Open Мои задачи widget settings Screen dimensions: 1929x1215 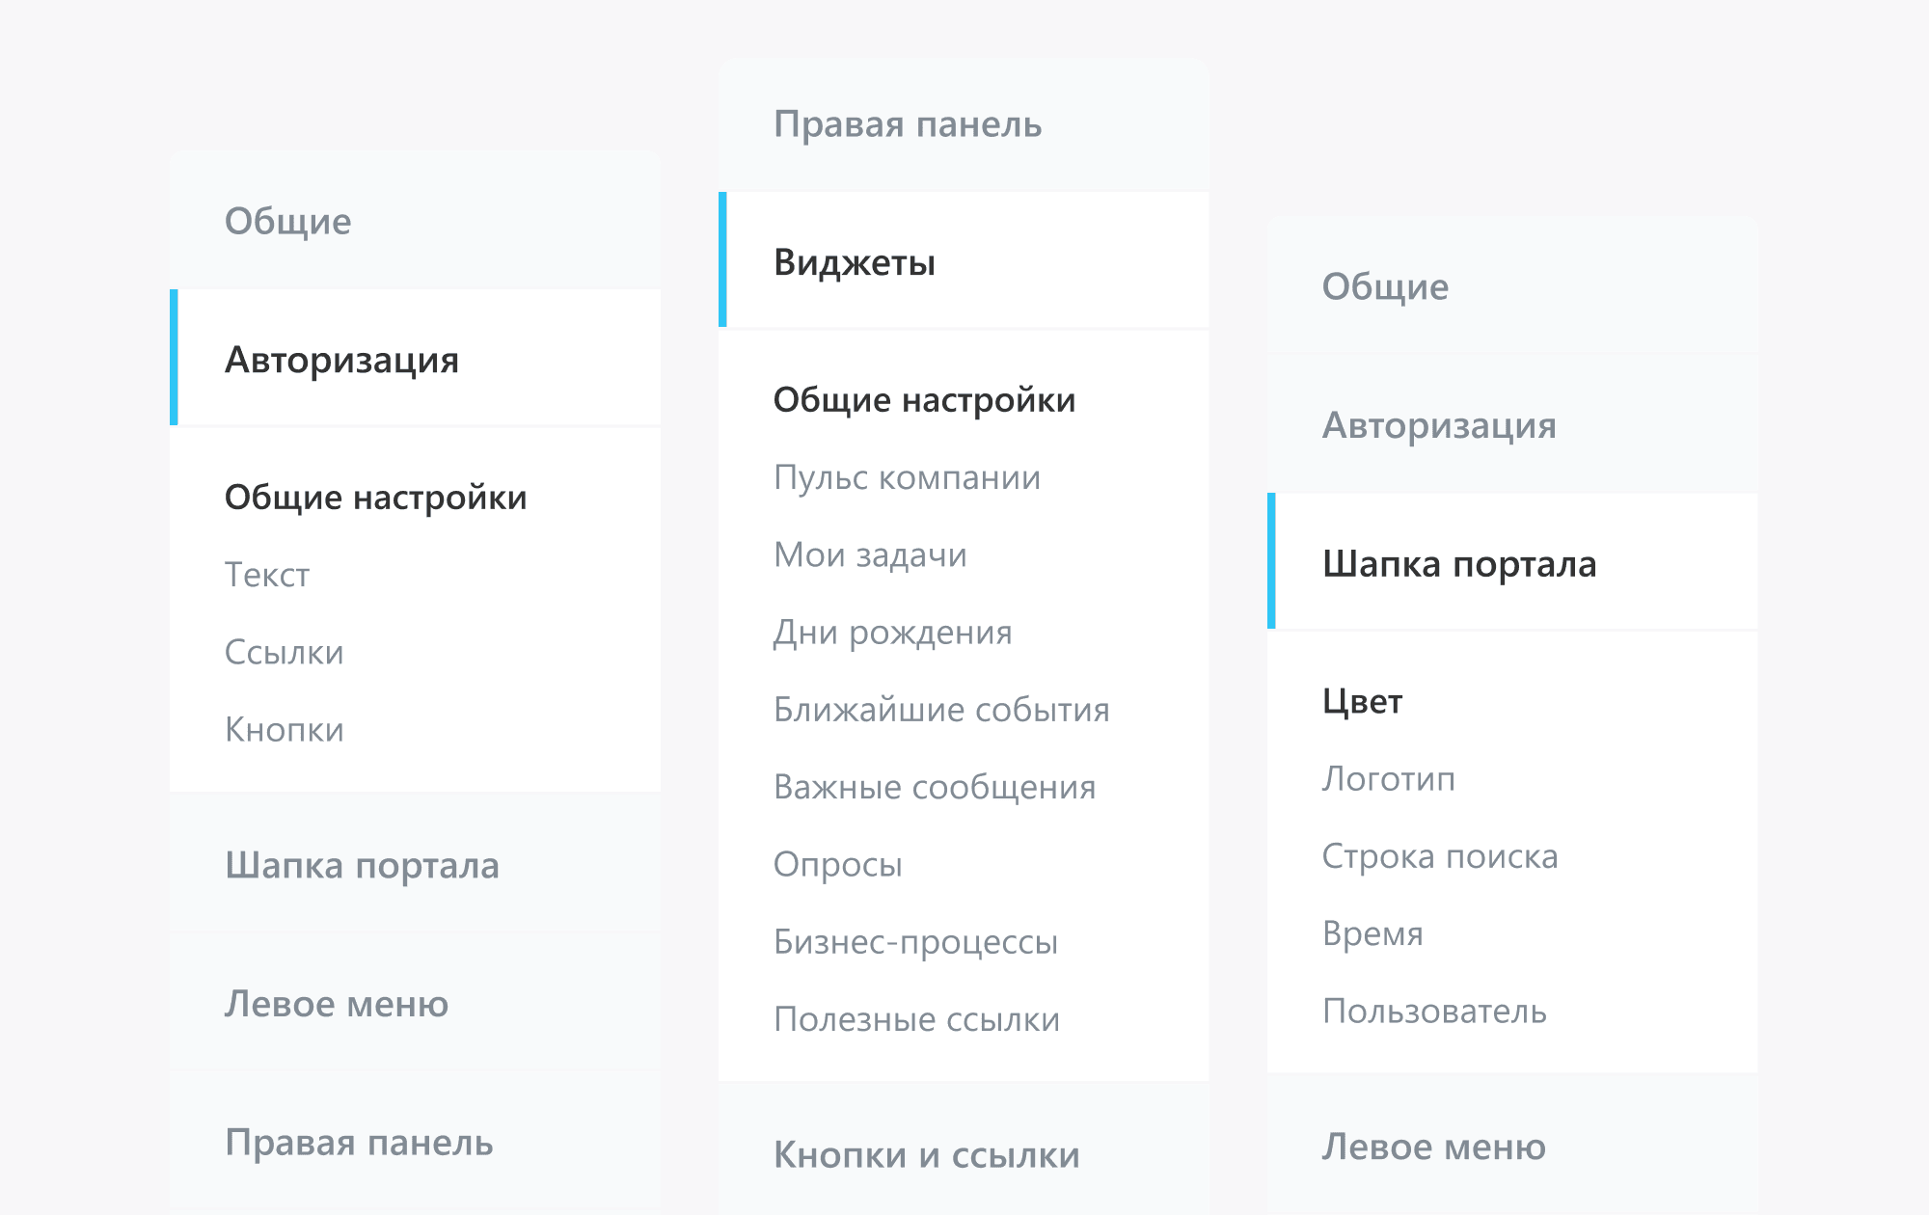pyautogui.click(x=870, y=554)
